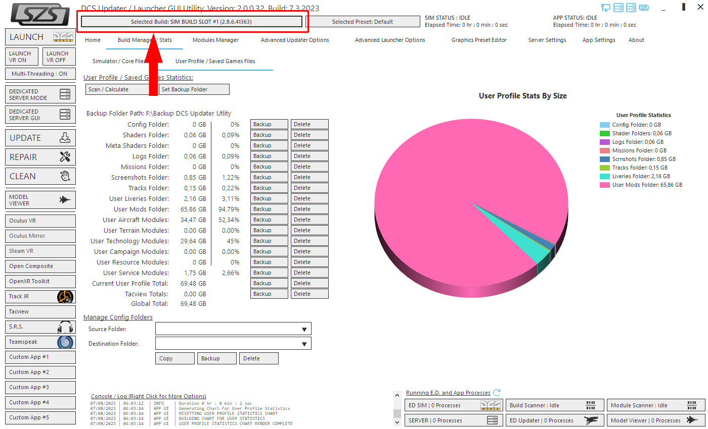Click Module Scanner status indicator
This screenshot has height=429, width=708.
[656, 405]
